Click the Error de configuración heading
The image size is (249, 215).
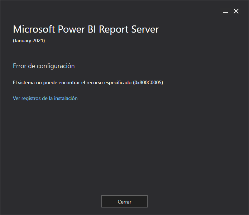tap(44, 66)
